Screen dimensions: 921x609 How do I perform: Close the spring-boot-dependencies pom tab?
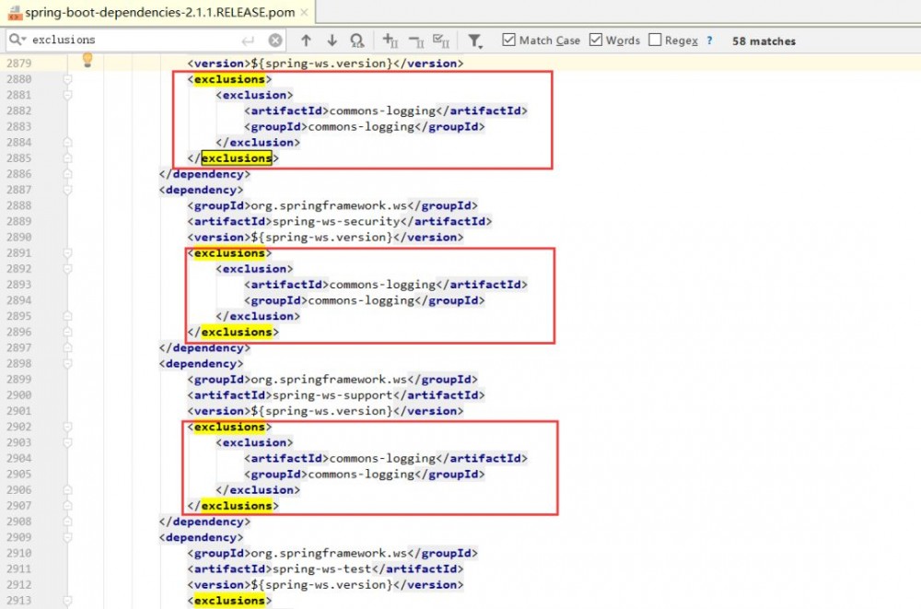click(304, 12)
